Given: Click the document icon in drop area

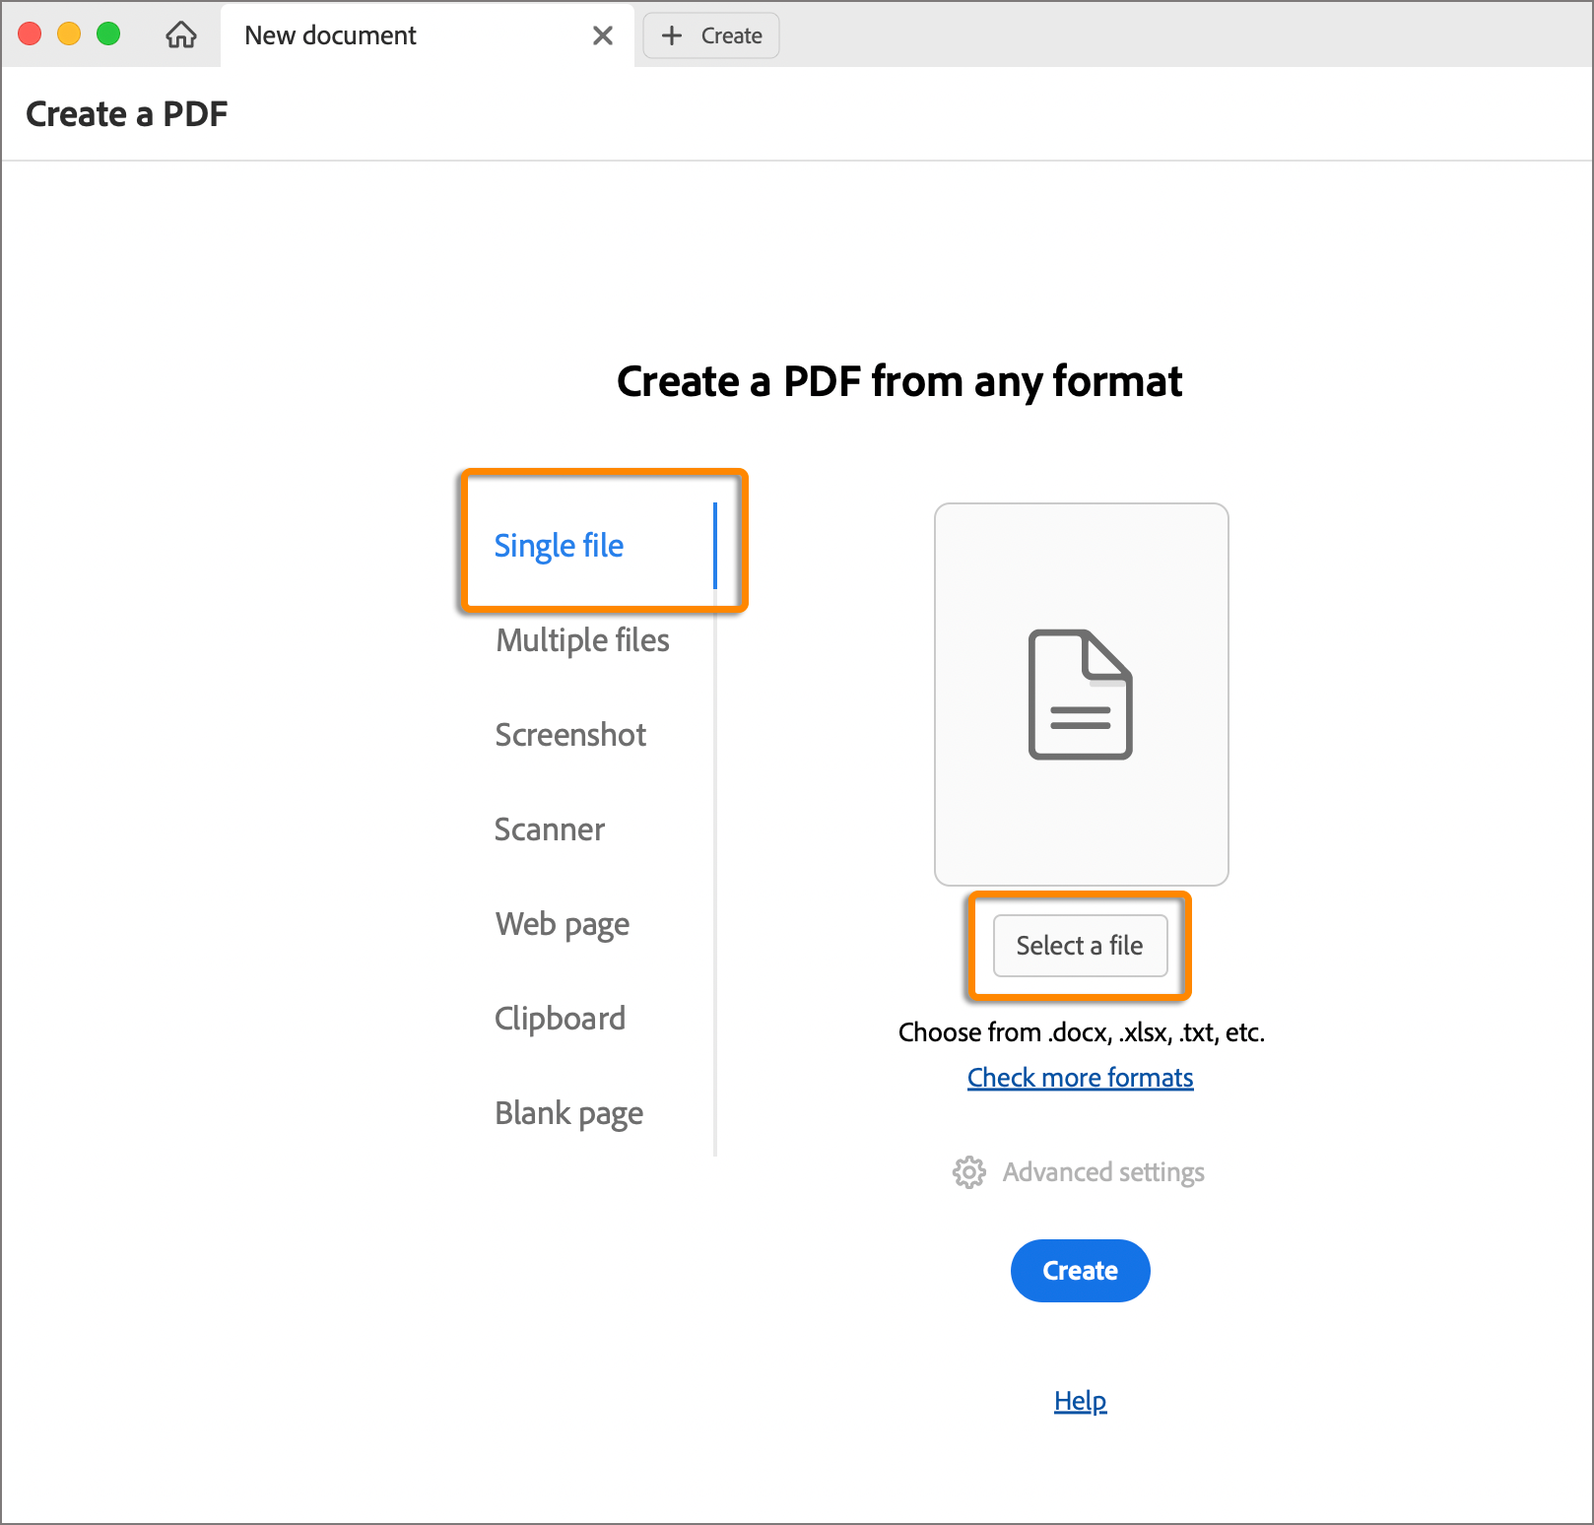Looking at the screenshot, I should 1080,695.
